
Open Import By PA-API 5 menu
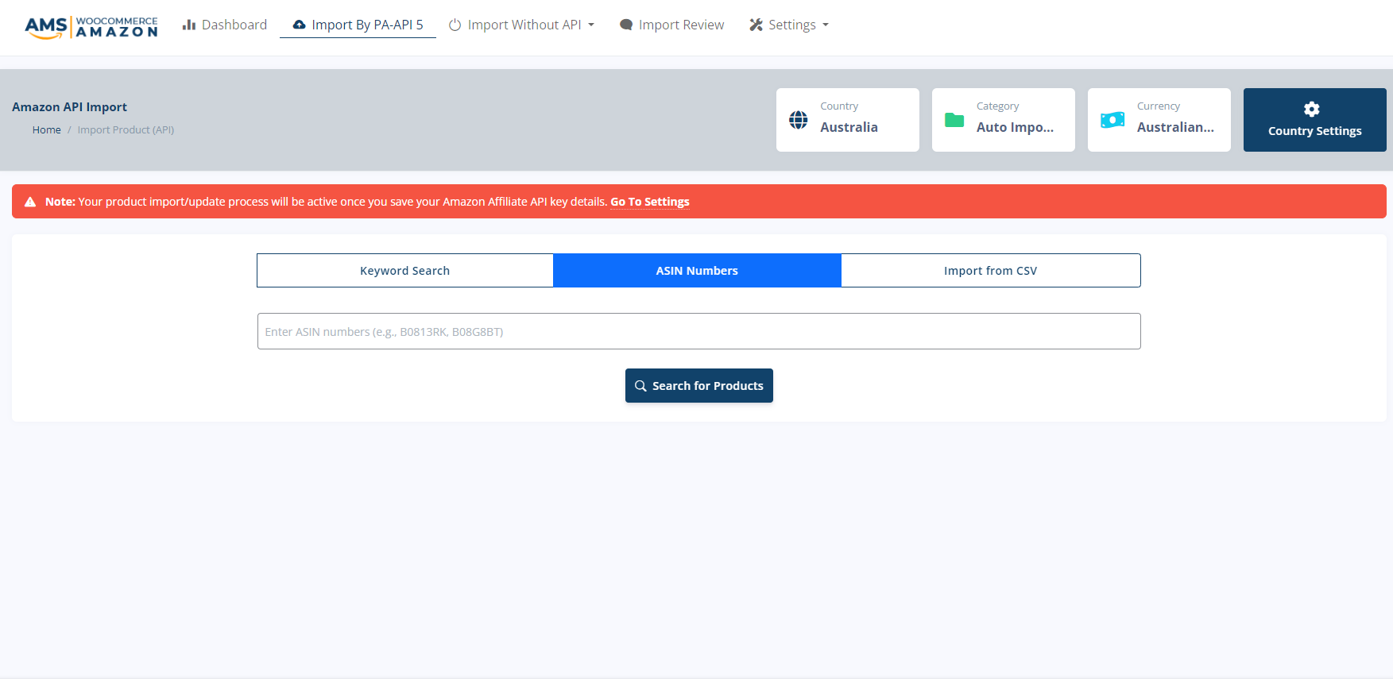358,25
